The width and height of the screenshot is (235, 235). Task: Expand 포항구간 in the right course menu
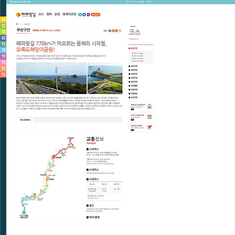[133, 74]
